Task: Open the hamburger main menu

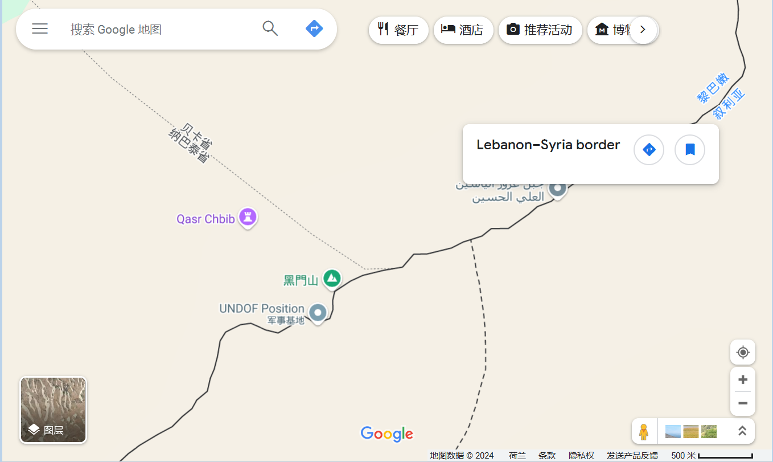Action: (x=40, y=28)
